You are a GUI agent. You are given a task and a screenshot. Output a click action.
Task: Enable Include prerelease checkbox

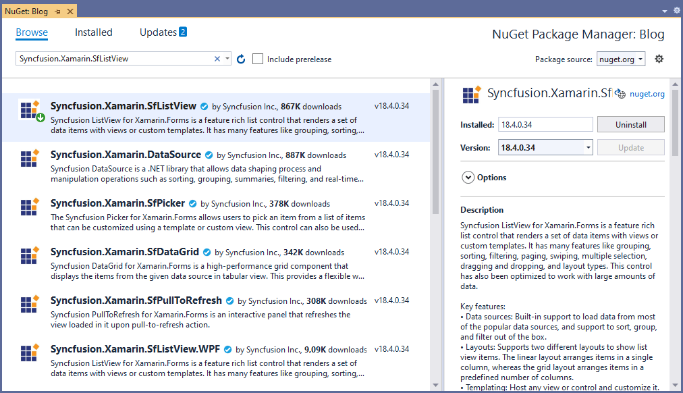258,59
